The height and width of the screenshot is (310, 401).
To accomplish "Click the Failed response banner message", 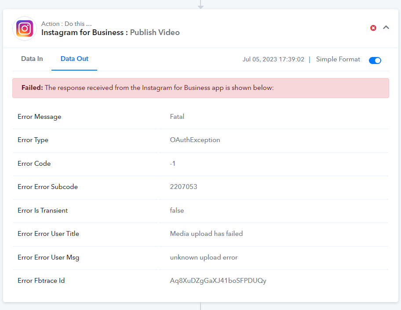I will 201,88.
